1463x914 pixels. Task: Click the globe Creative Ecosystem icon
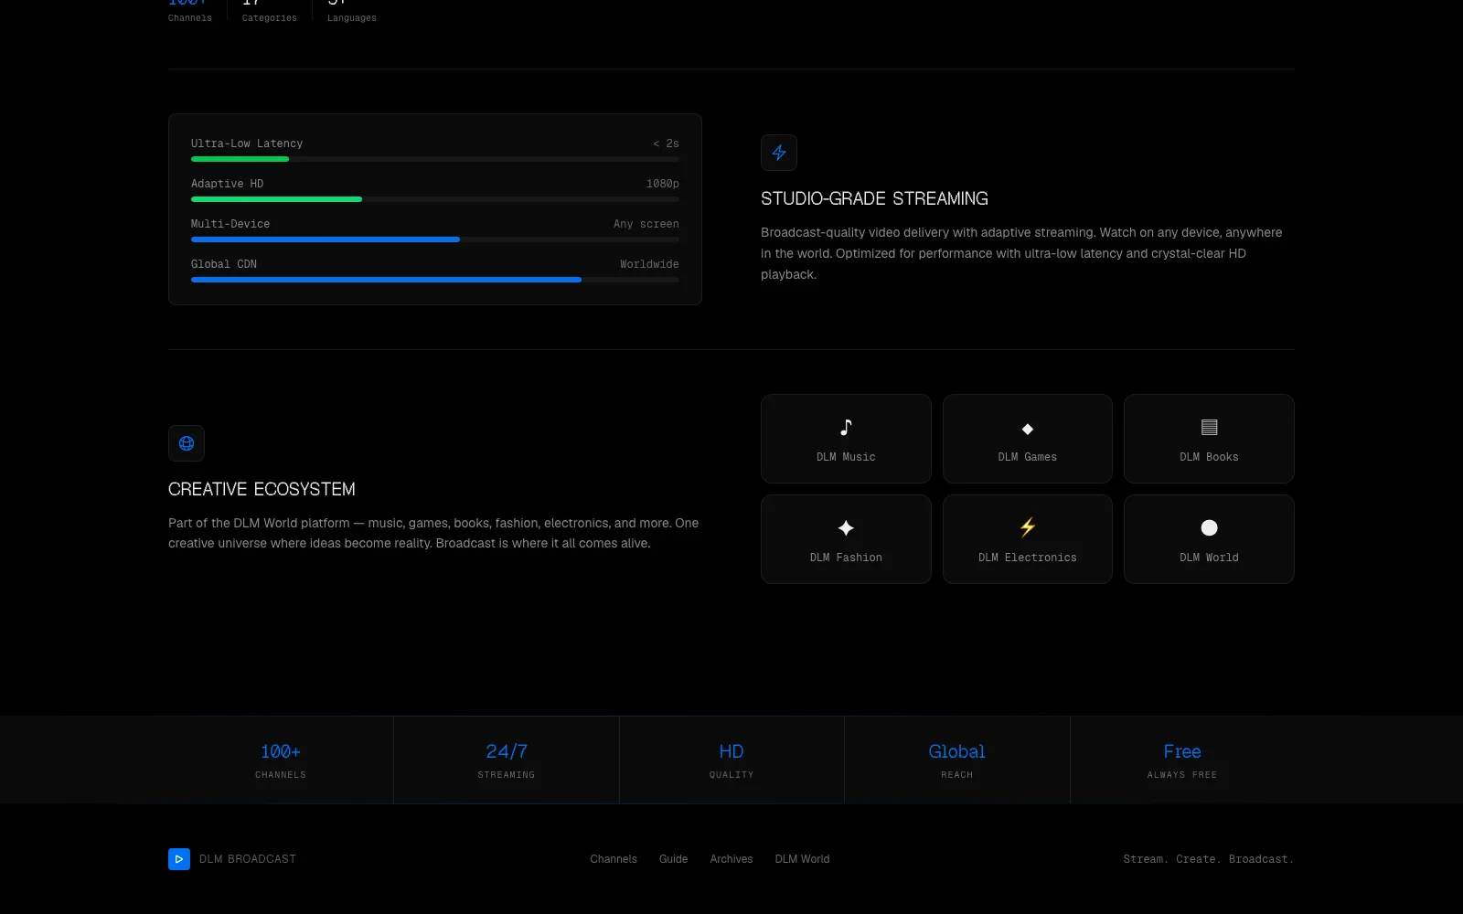click(x=187, y=443)
